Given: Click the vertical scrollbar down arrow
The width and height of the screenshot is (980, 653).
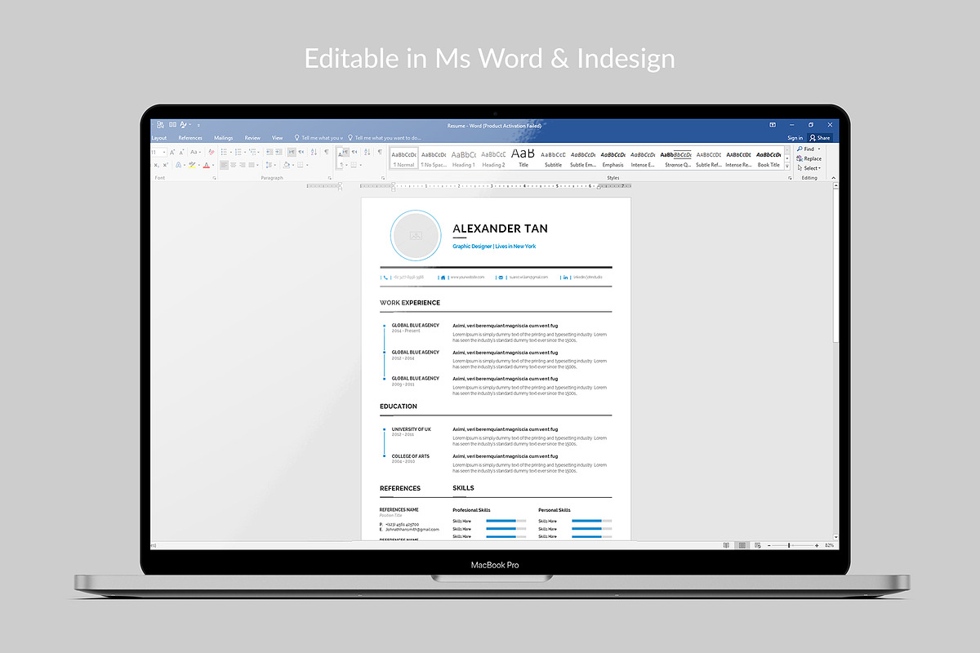Looking at the screenshot, I should coord(835,536).
